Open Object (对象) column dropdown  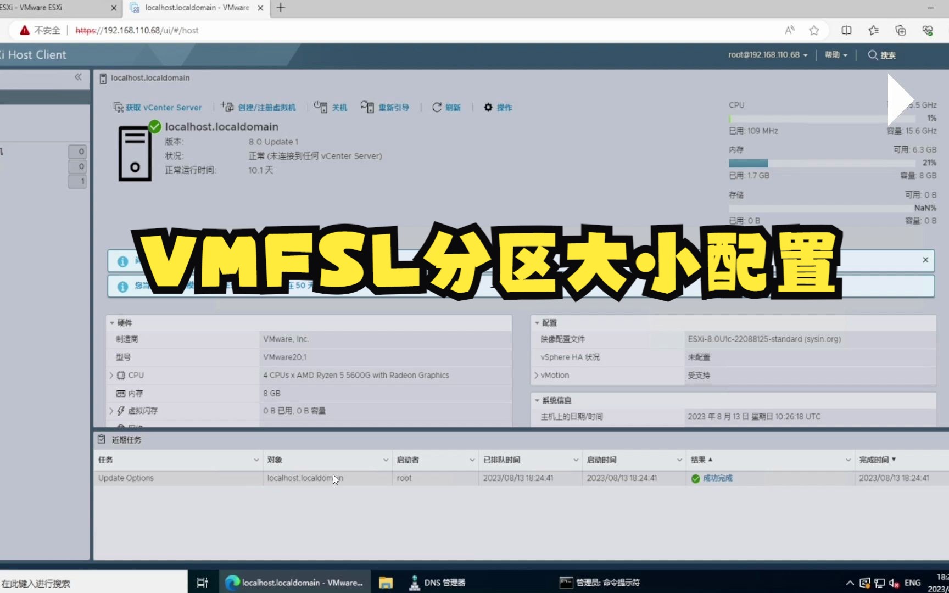[386, 460]
